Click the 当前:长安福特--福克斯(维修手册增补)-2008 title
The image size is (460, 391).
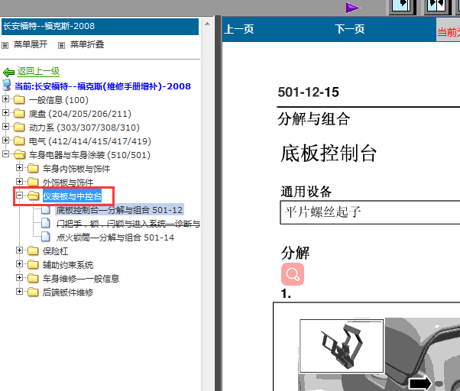[102, 86]
